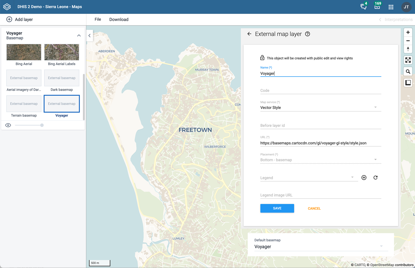Viewport: 415px width, 268px height.
Task: Add a new legend with plus icon
Action: 364,177
